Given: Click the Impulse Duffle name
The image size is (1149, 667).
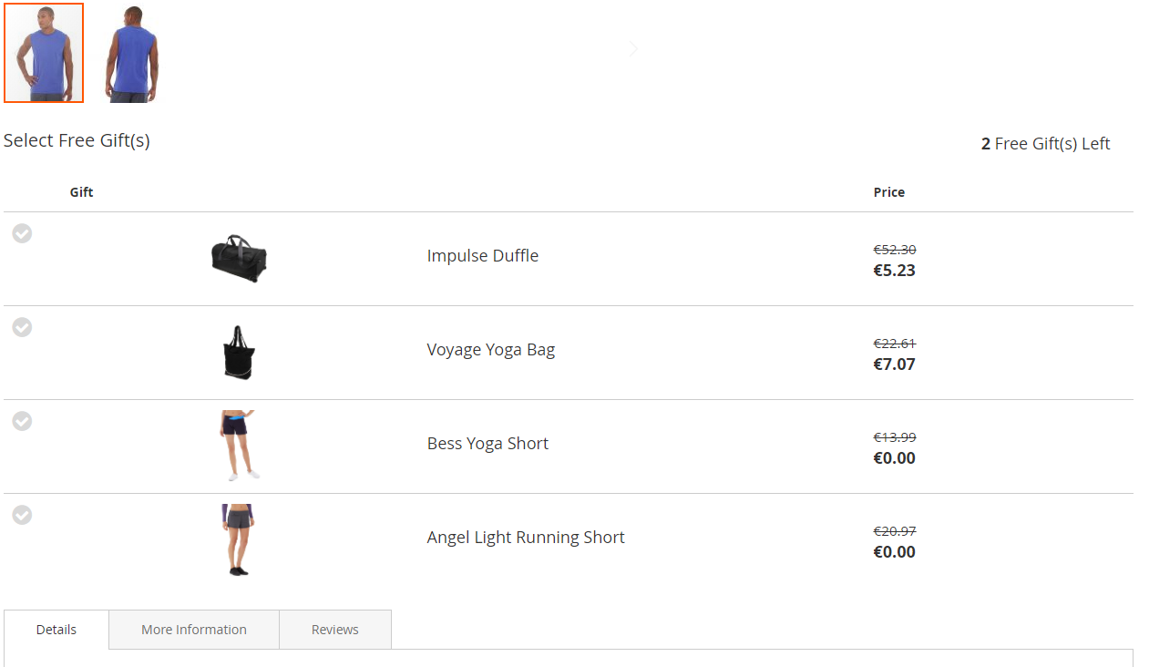Looking at the screenshot, I should click(x=483, y=256).
